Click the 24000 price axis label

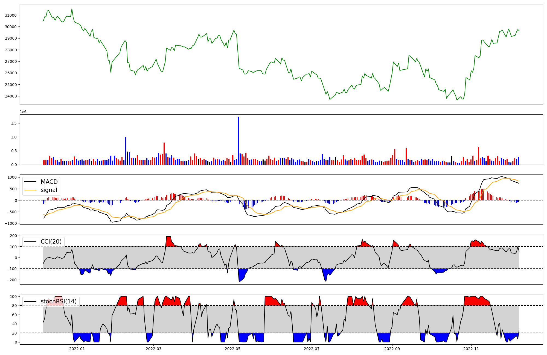[11, 96]
